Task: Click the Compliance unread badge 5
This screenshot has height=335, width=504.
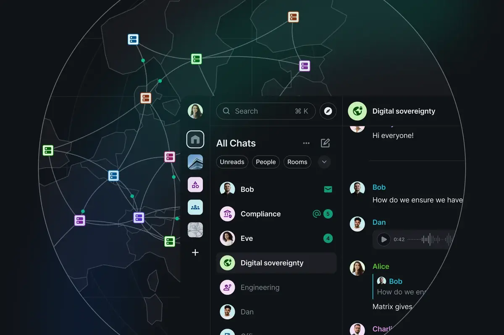Action: tap(328, 214)
